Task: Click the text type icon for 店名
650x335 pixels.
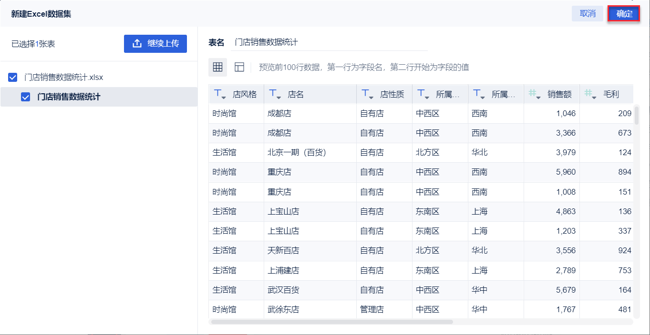Action: point(276,94)
